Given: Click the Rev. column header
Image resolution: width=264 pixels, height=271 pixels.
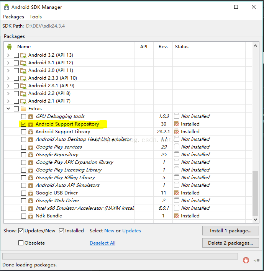Looking at the screenshot, I should [x=163, y=47].
